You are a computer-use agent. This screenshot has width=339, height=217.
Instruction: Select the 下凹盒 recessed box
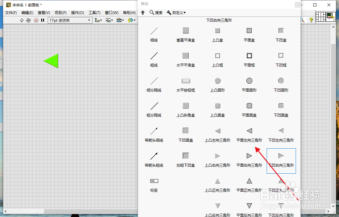click(281, 34)
